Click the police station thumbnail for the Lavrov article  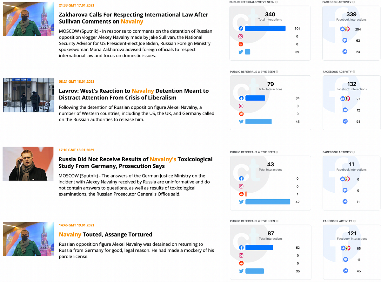28,95
